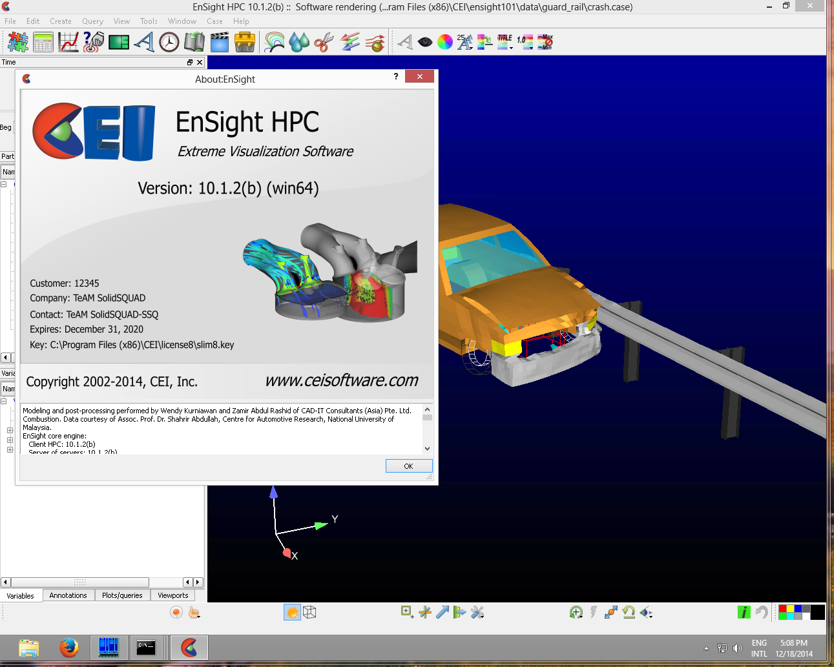
Task: Open the blue Annotations letter A icon
Action: point(144,43)
